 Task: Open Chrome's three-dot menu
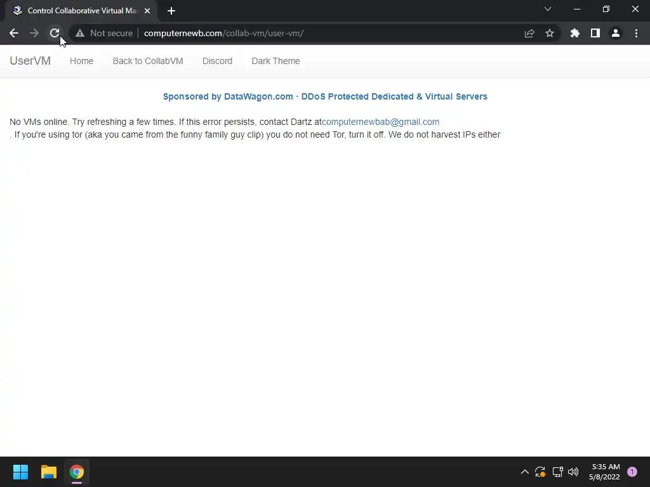(x=636, y=33)
